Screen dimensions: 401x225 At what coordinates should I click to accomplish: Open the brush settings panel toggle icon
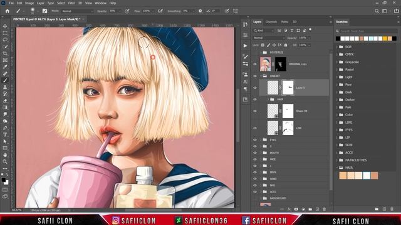(44, 11)
